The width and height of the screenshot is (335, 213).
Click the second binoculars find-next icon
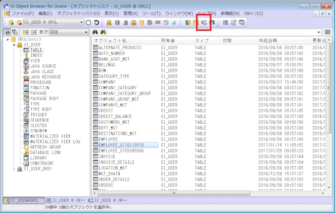103,32
